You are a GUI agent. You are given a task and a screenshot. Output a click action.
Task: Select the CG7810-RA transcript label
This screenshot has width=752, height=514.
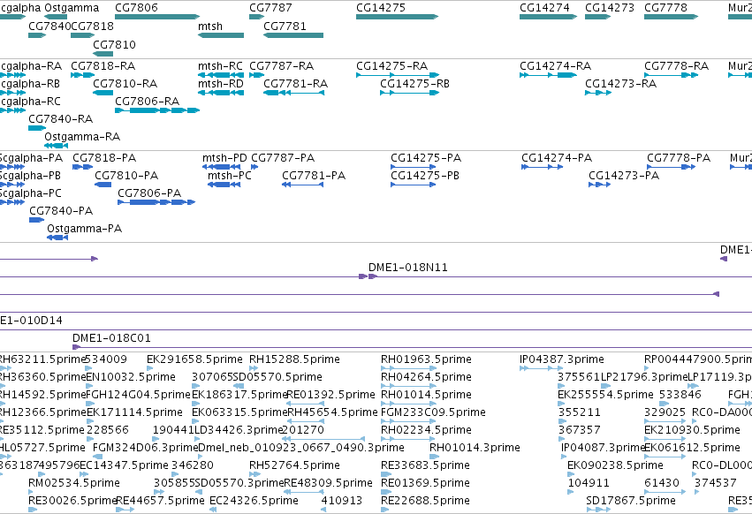click(x=125, y=83)
